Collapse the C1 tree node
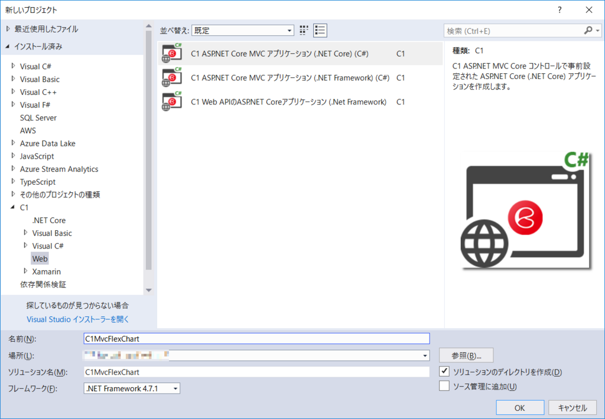 tap(13, 207)
